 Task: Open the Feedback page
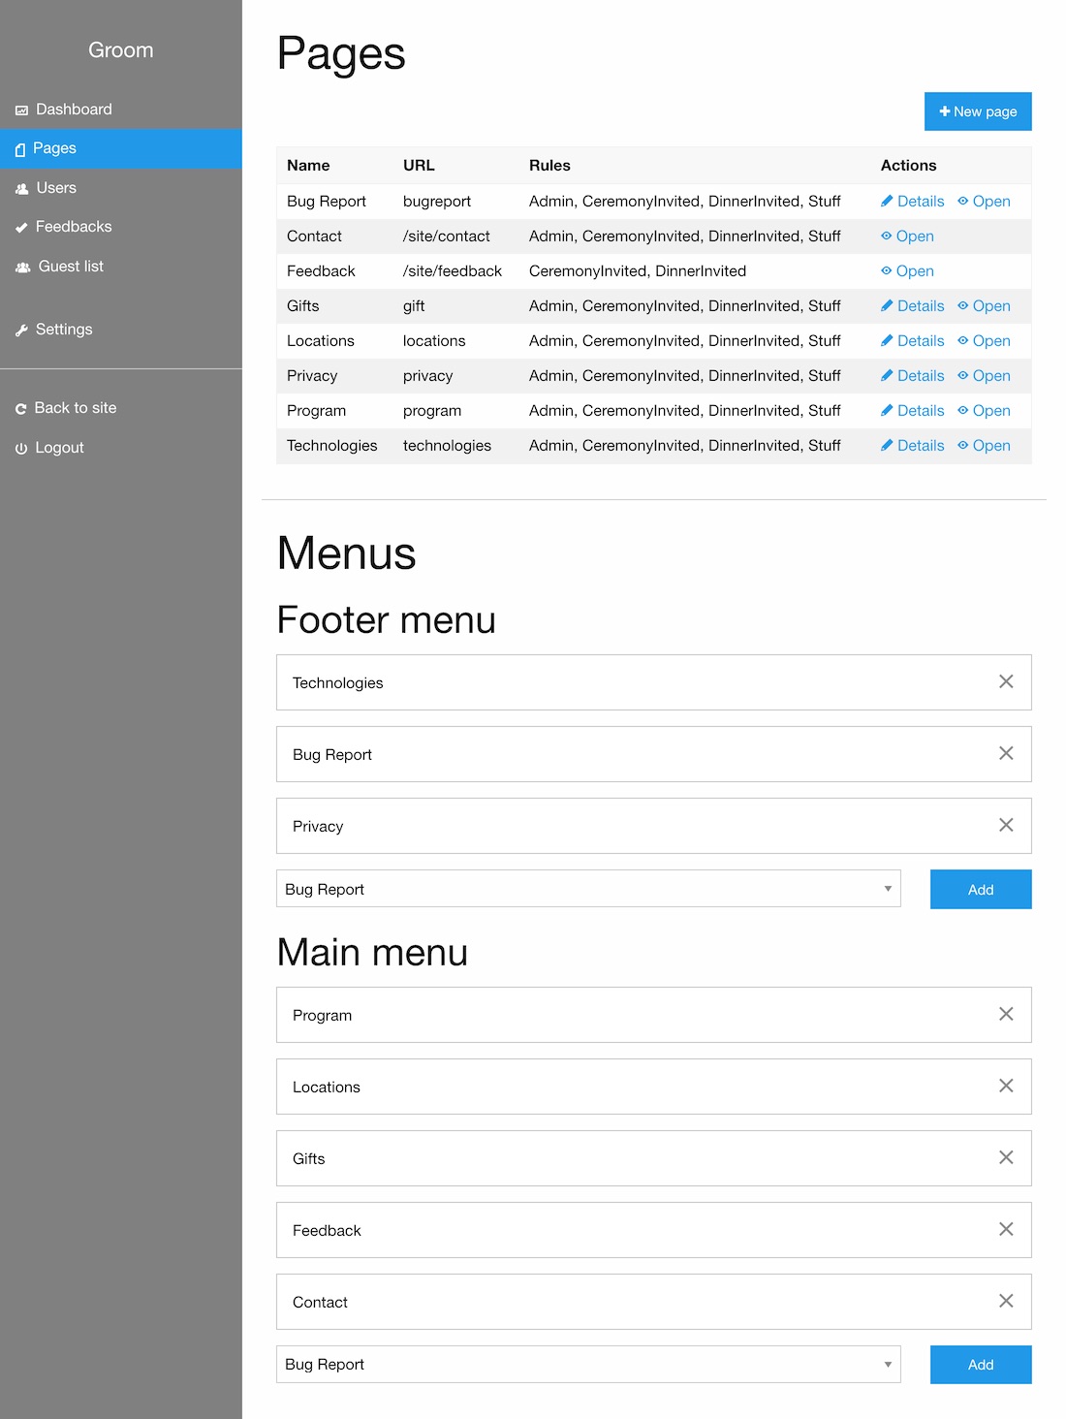[x=907, y=271]
